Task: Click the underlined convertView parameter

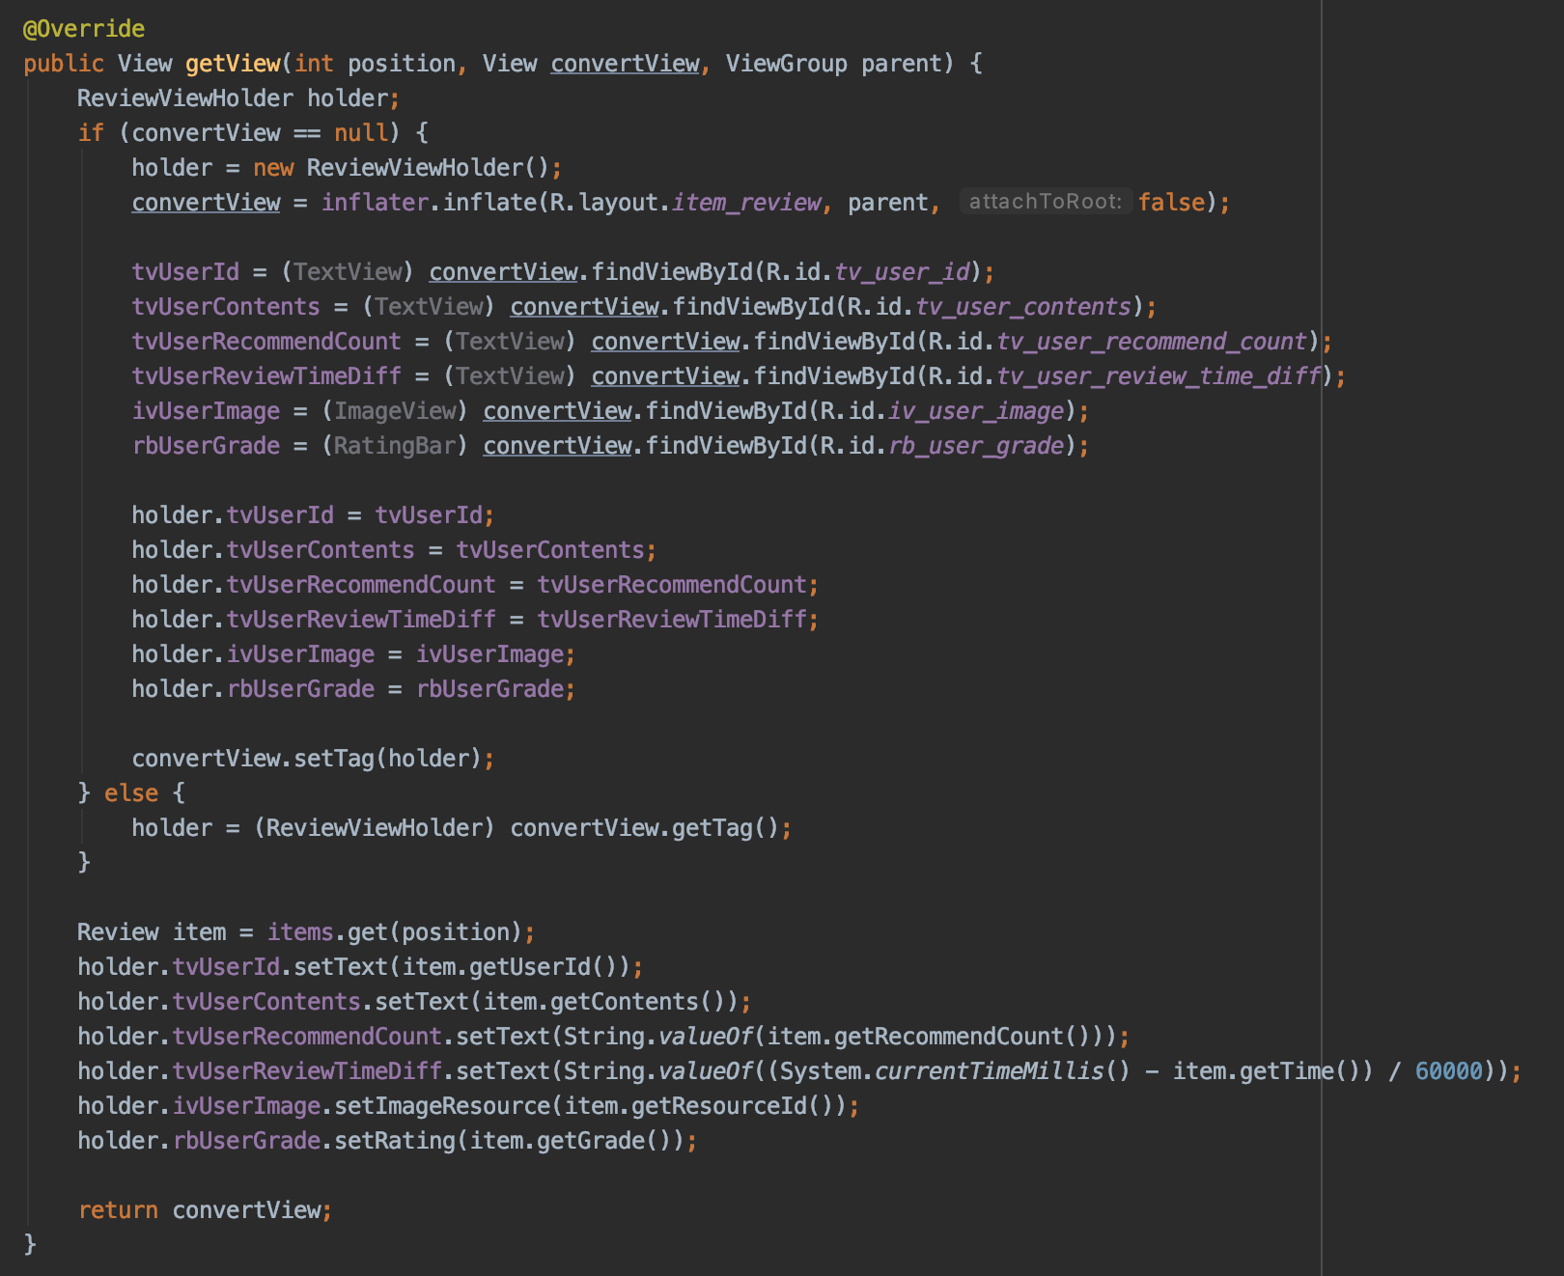Action: click(625, 63)
